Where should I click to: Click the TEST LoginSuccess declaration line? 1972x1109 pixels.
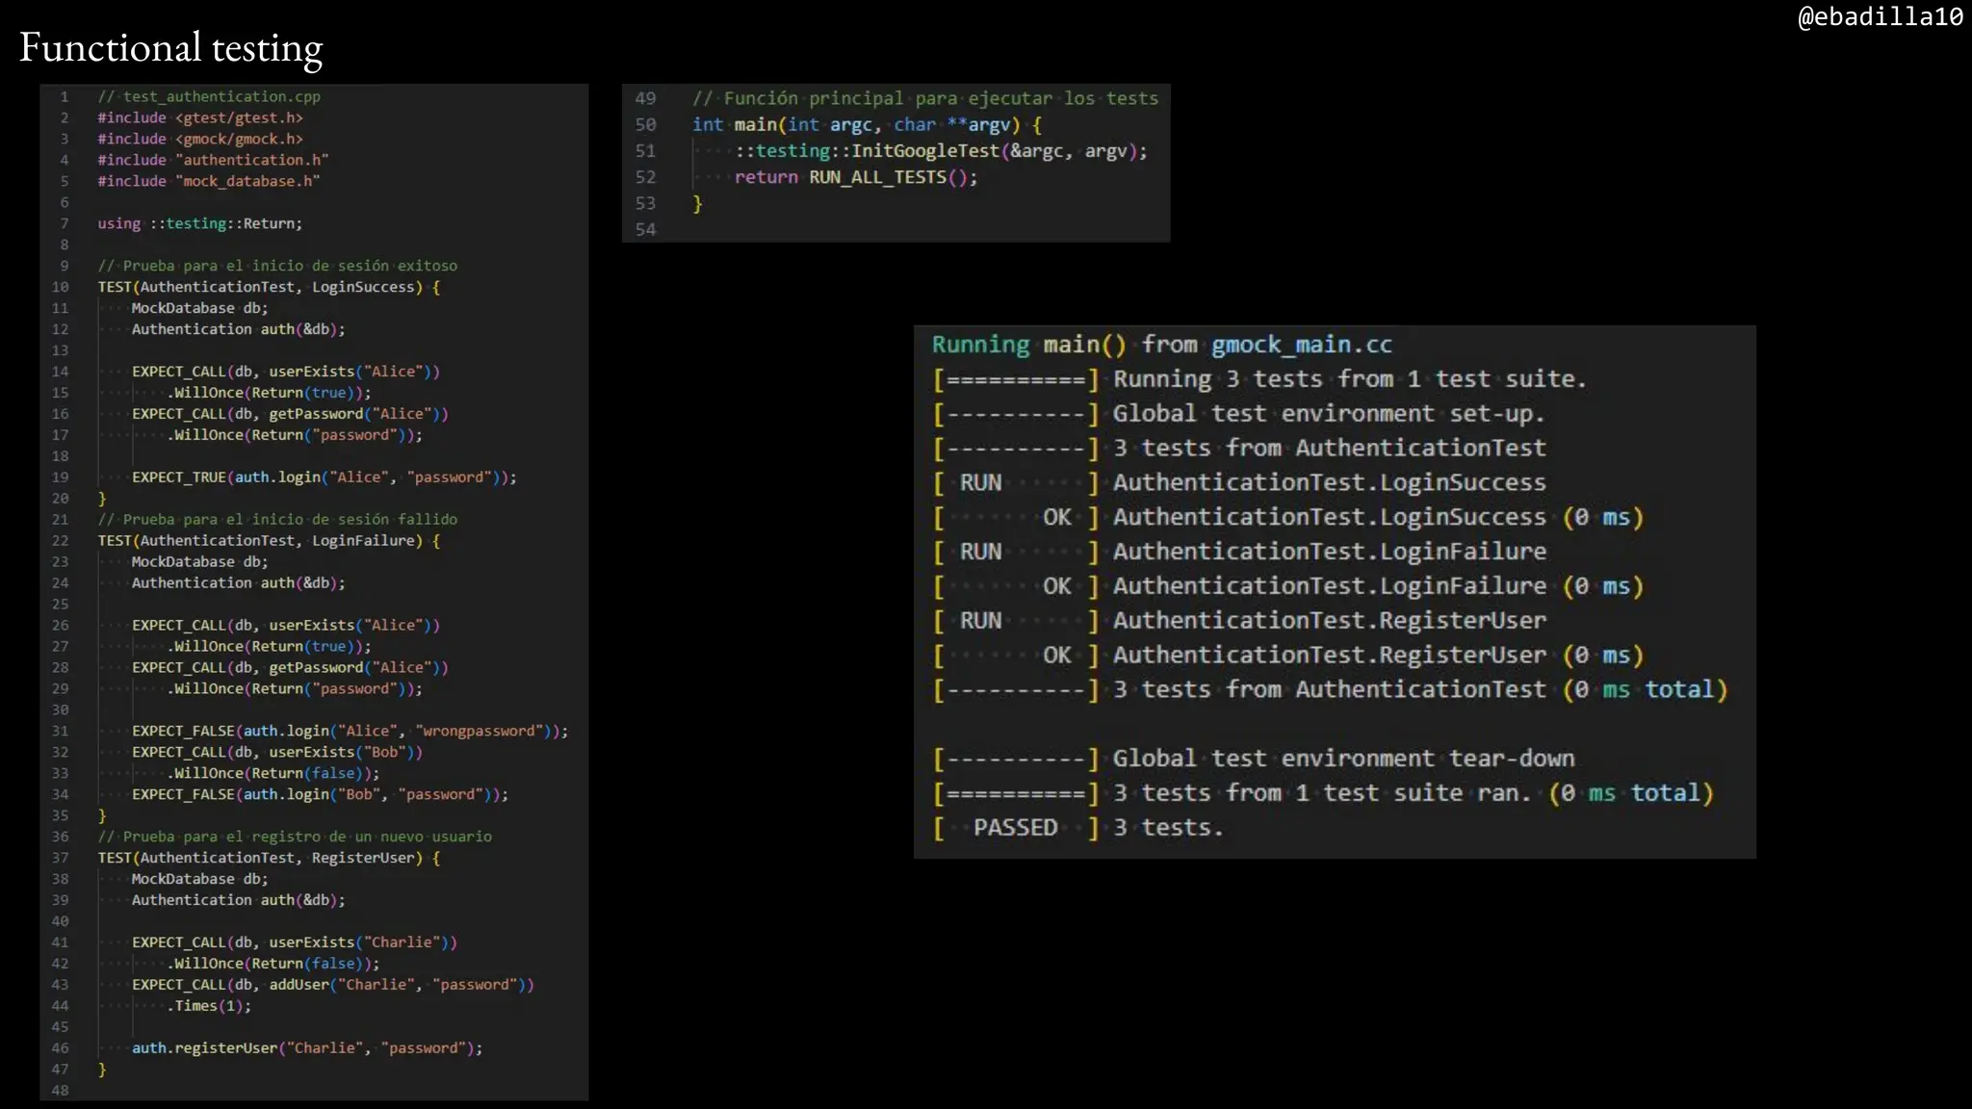point(269,287)
